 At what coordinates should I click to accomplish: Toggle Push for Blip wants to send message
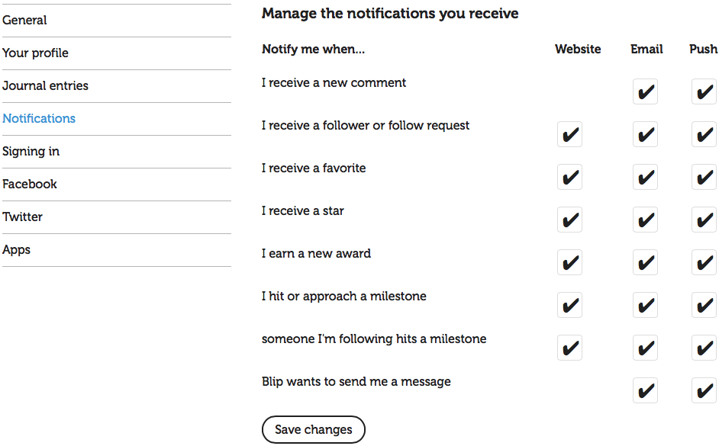[x=703, y=391]
